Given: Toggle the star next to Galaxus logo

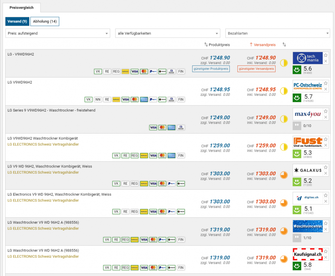Looking at the screenshot, I should pos(326,167).
